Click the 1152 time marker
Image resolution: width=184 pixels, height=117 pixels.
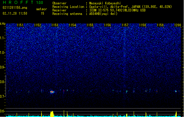pos(37,25)
